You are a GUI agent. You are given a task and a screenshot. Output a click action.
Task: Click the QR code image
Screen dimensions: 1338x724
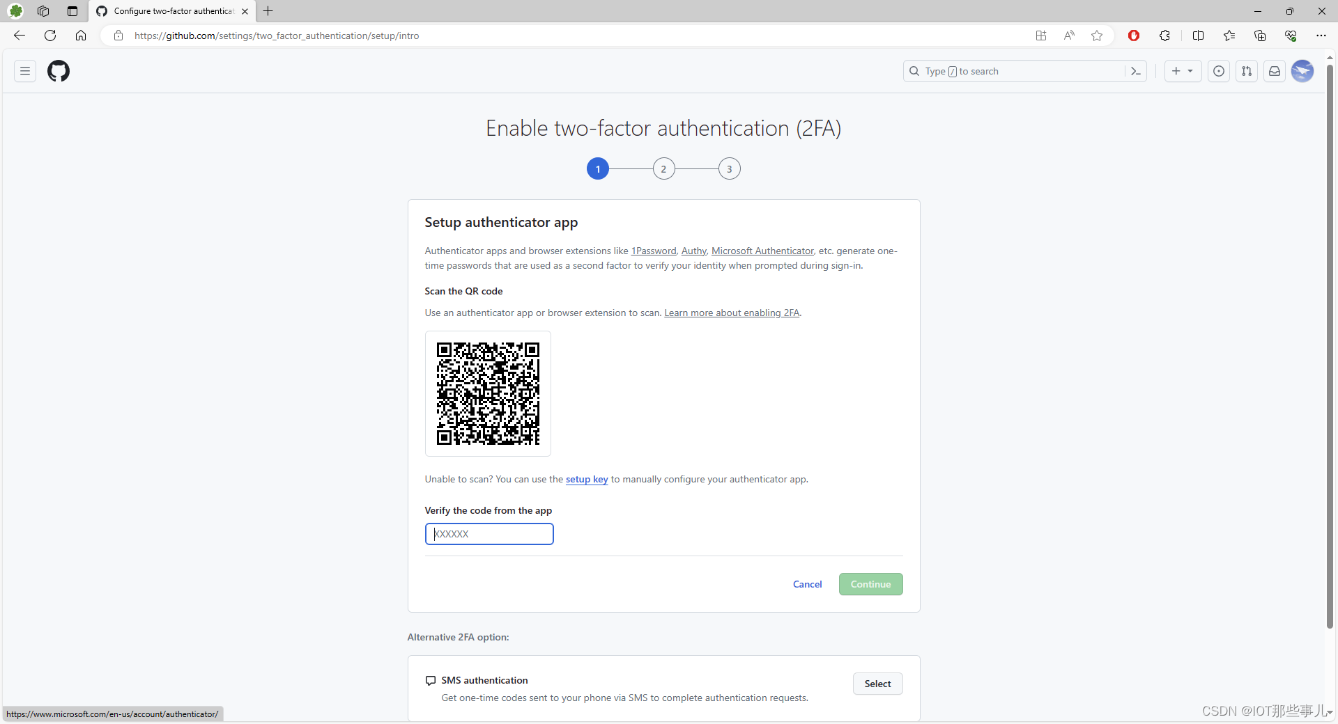488,393
